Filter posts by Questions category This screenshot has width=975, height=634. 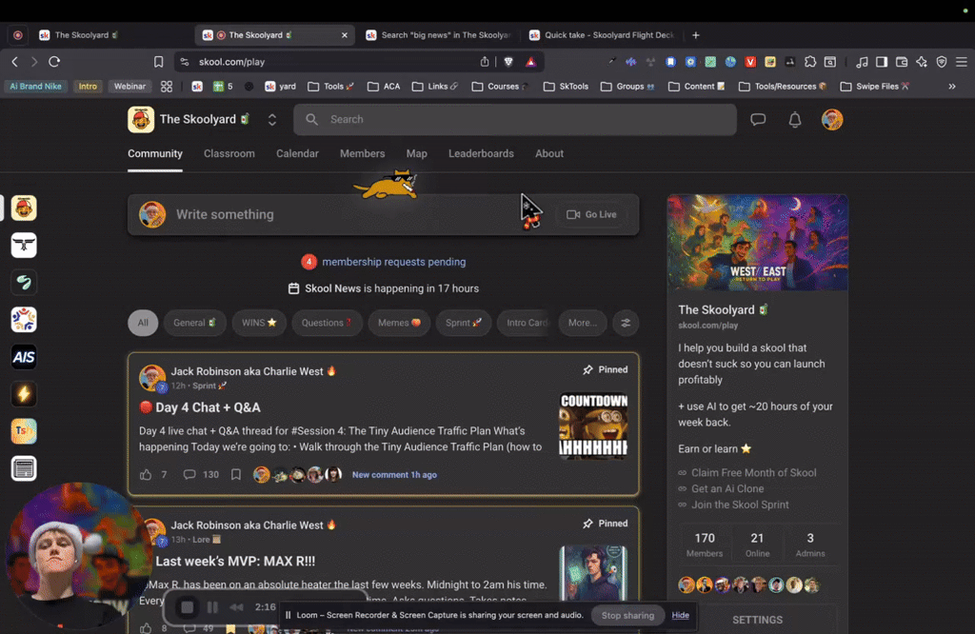(327, 323)
